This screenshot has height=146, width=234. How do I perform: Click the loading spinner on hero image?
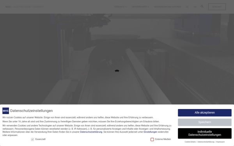pos(117,71)
